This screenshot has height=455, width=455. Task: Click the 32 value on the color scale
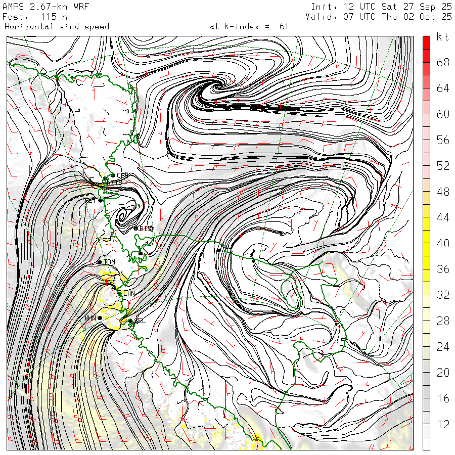point(443,295)
